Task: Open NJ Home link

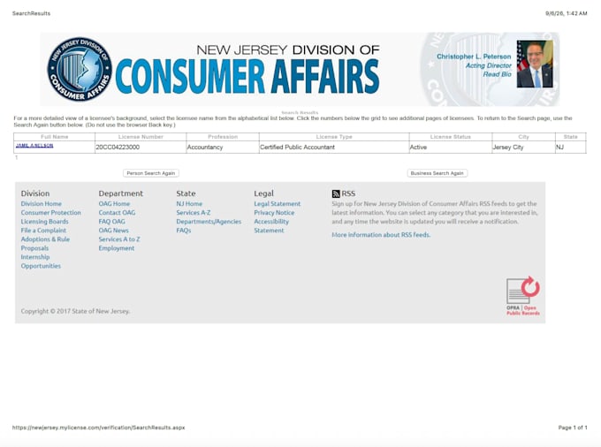Action: pyautogui.click(x=189, y=204)
